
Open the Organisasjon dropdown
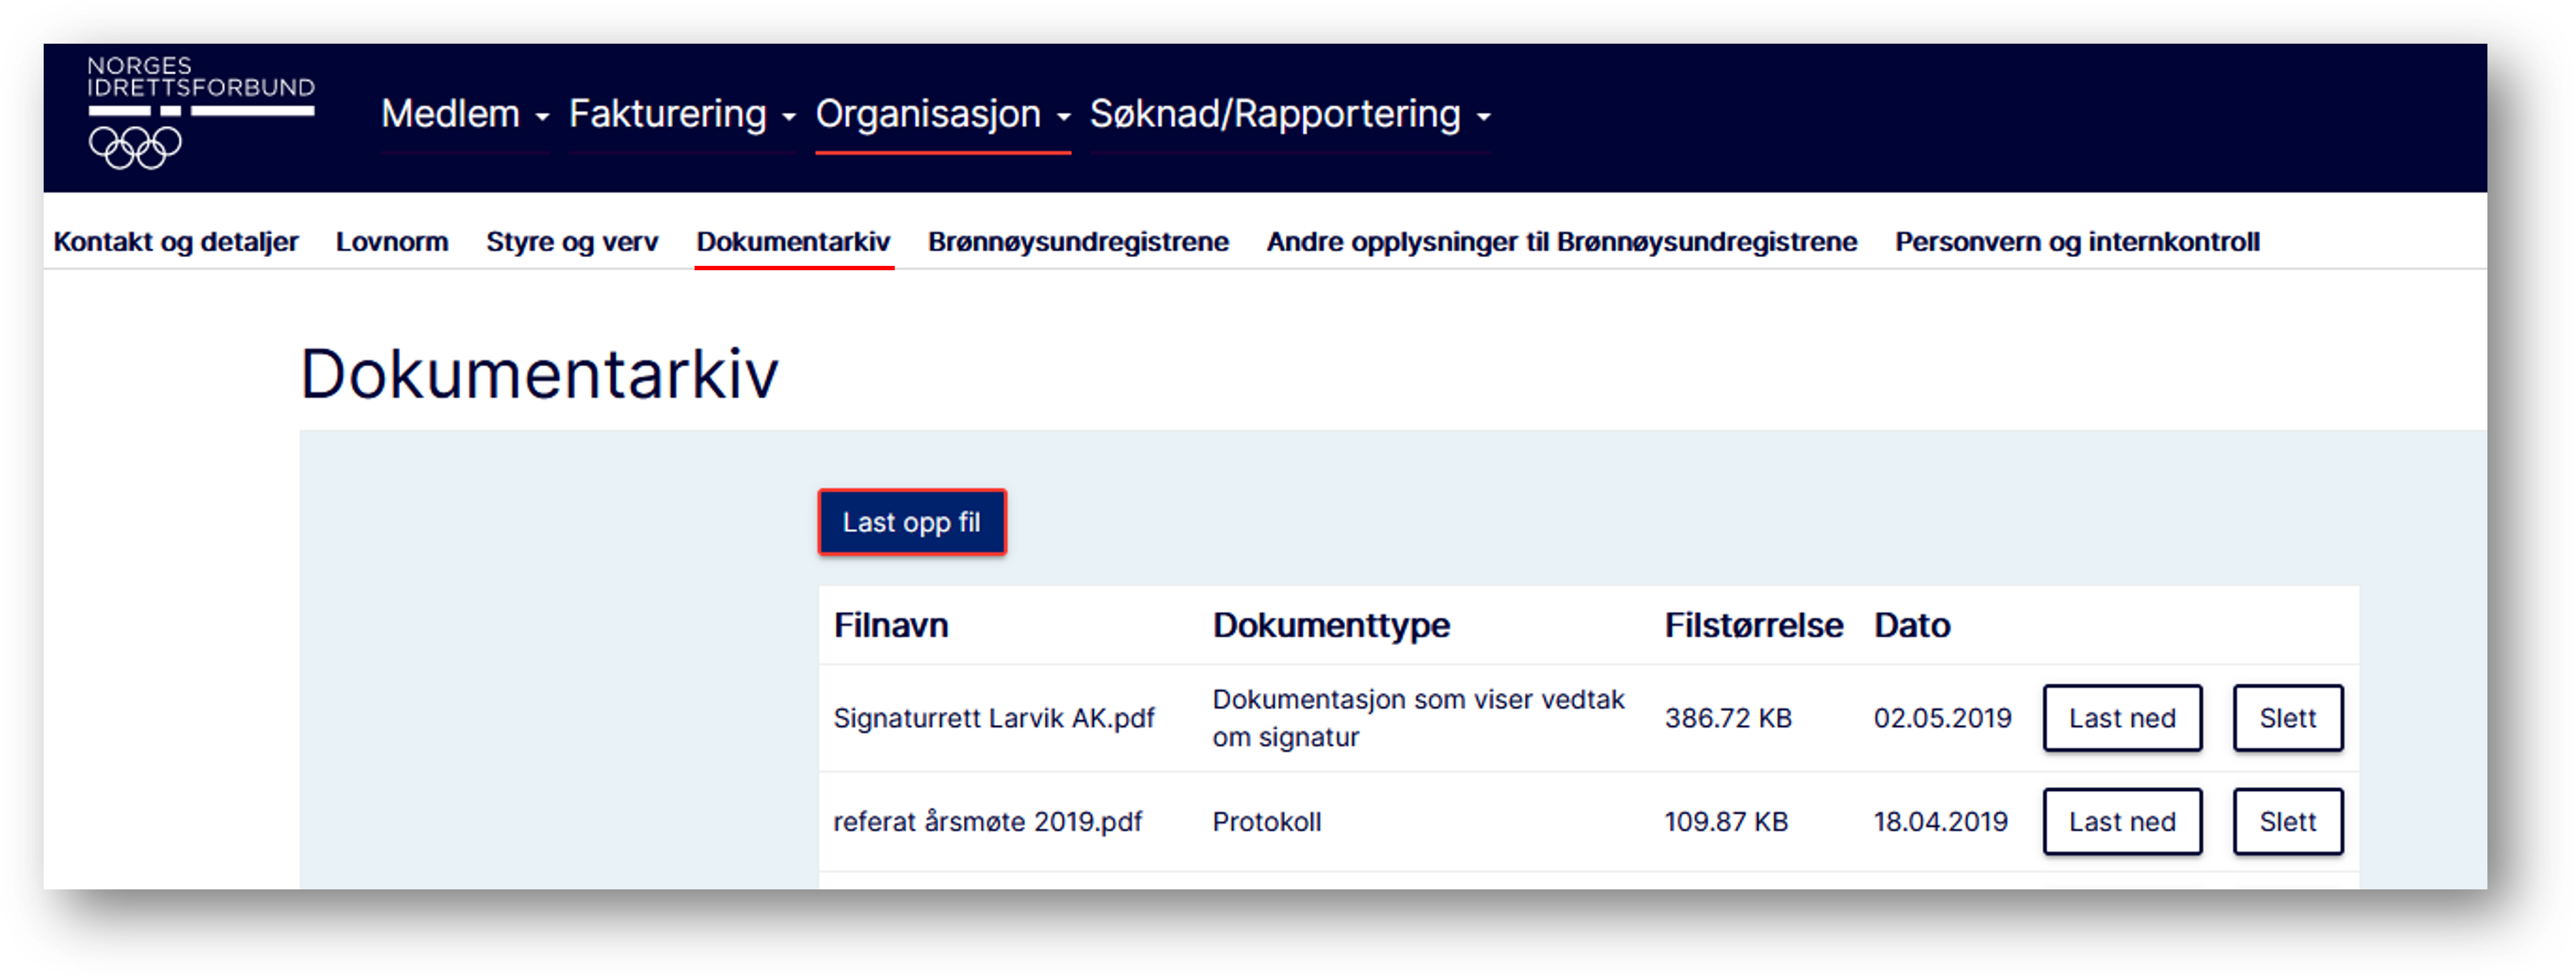point(943,114)
